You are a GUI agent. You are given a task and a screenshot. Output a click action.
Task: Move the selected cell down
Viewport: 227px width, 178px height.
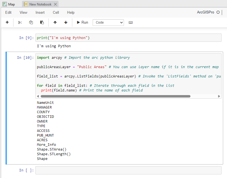tap(66, 22)
